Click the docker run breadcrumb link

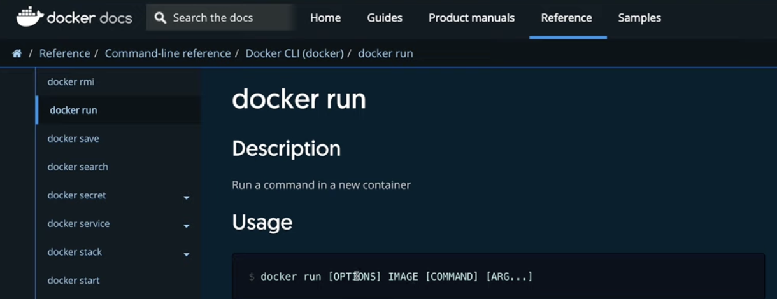coord(385,53)
